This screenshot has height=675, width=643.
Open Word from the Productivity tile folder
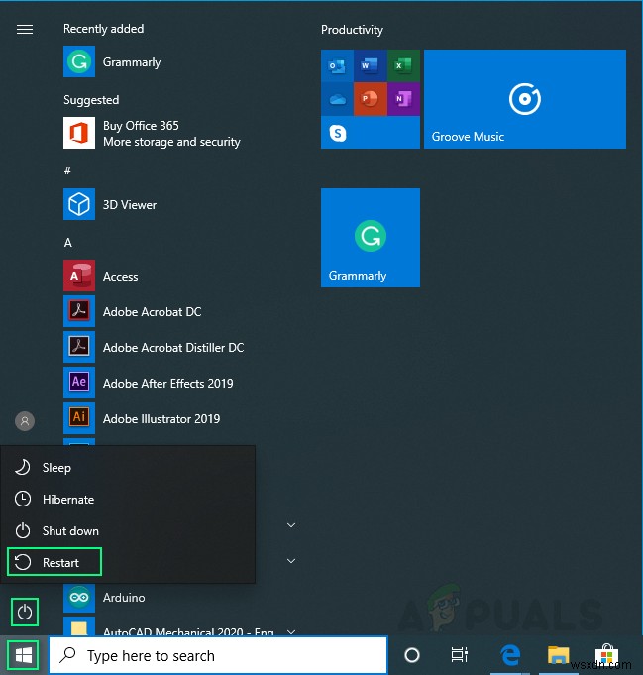pyautogui.click(x=371, y=66)
